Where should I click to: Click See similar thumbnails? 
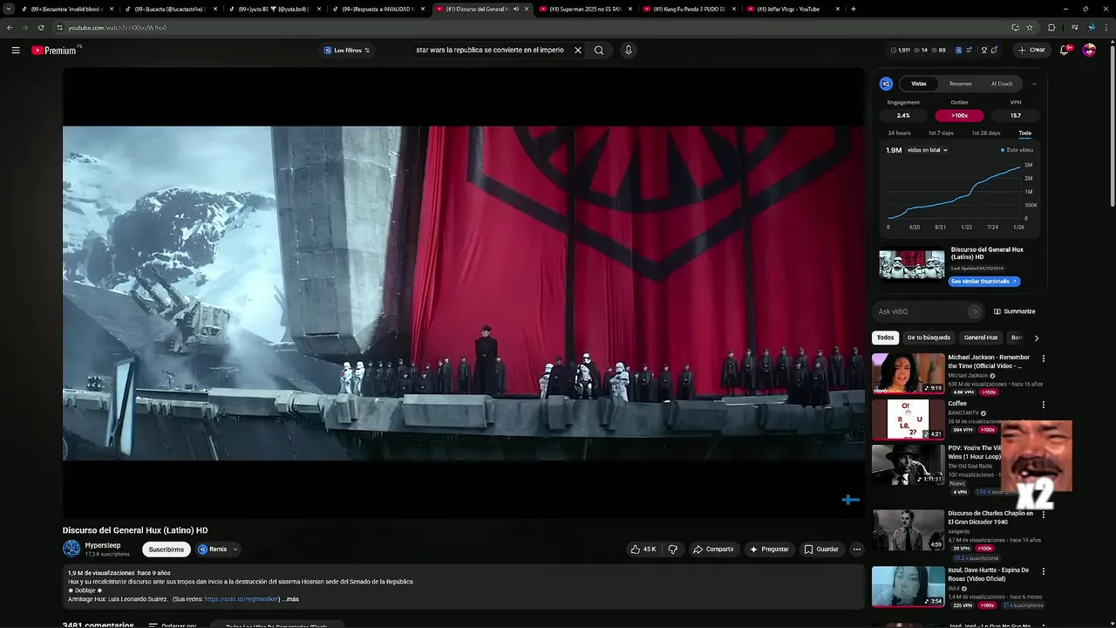coord(984,282)
